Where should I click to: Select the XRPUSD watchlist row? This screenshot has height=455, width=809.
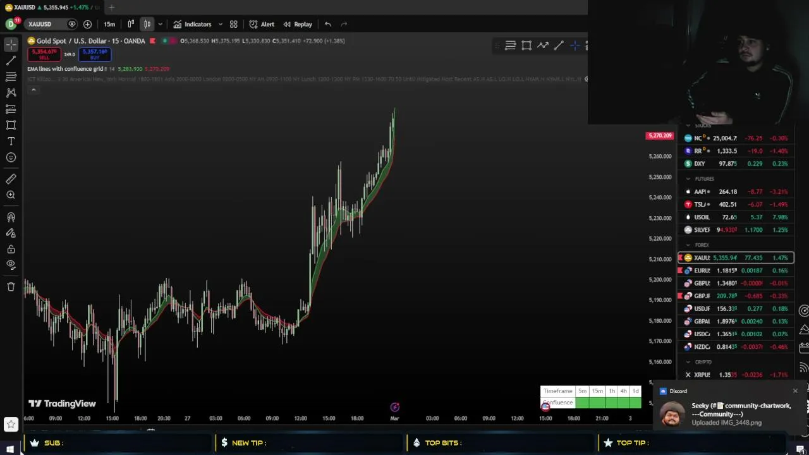click(736, 375)
